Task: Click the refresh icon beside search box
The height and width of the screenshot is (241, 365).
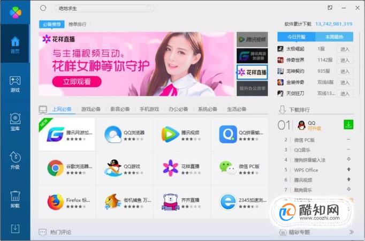Action: point(43,8)
